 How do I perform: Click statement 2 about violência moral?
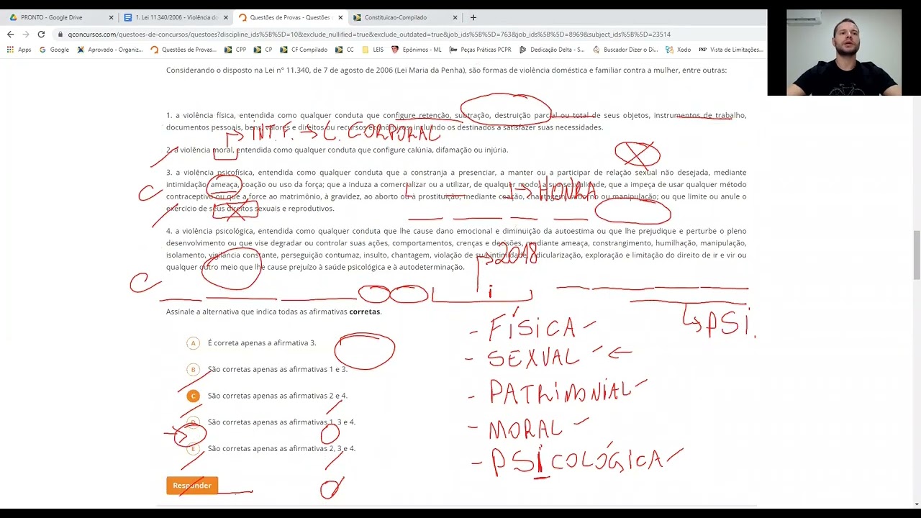337,150
